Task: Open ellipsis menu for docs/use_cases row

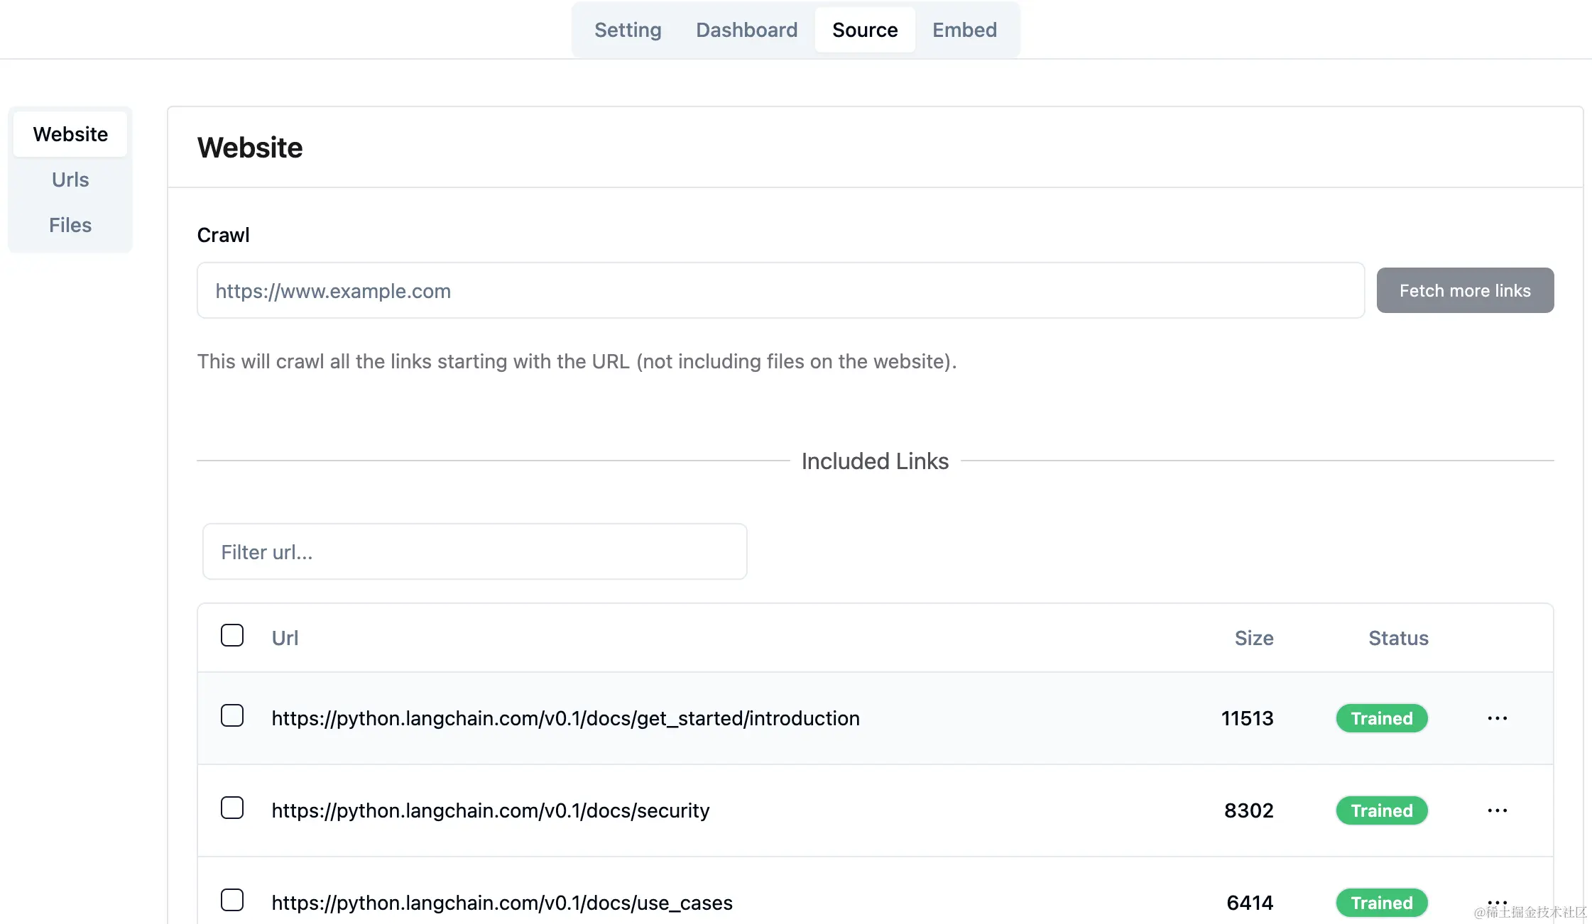Action: pyautogui.click(x=1497, y=901)
